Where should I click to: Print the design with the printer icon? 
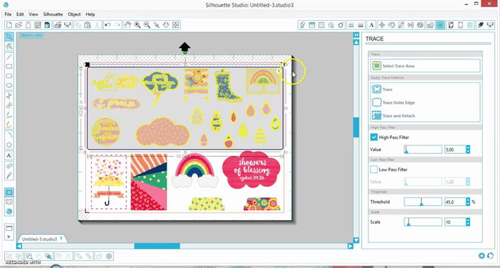pos(57,25)
